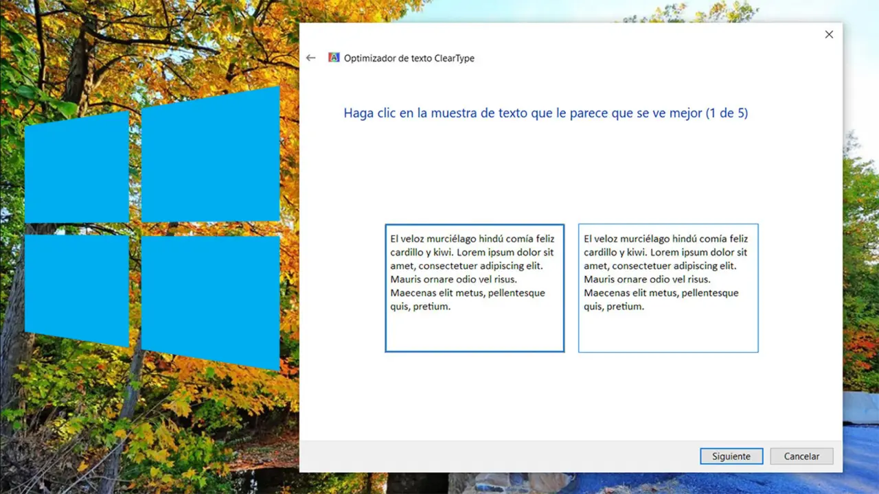Screen dimensions: 879x494
Task: Select the right text sample box
Action: tap(668, 287)
